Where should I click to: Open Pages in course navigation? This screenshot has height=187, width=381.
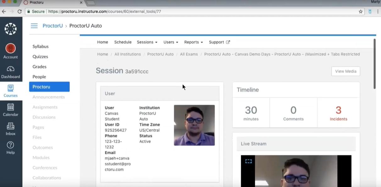click(x=38, y=127)
